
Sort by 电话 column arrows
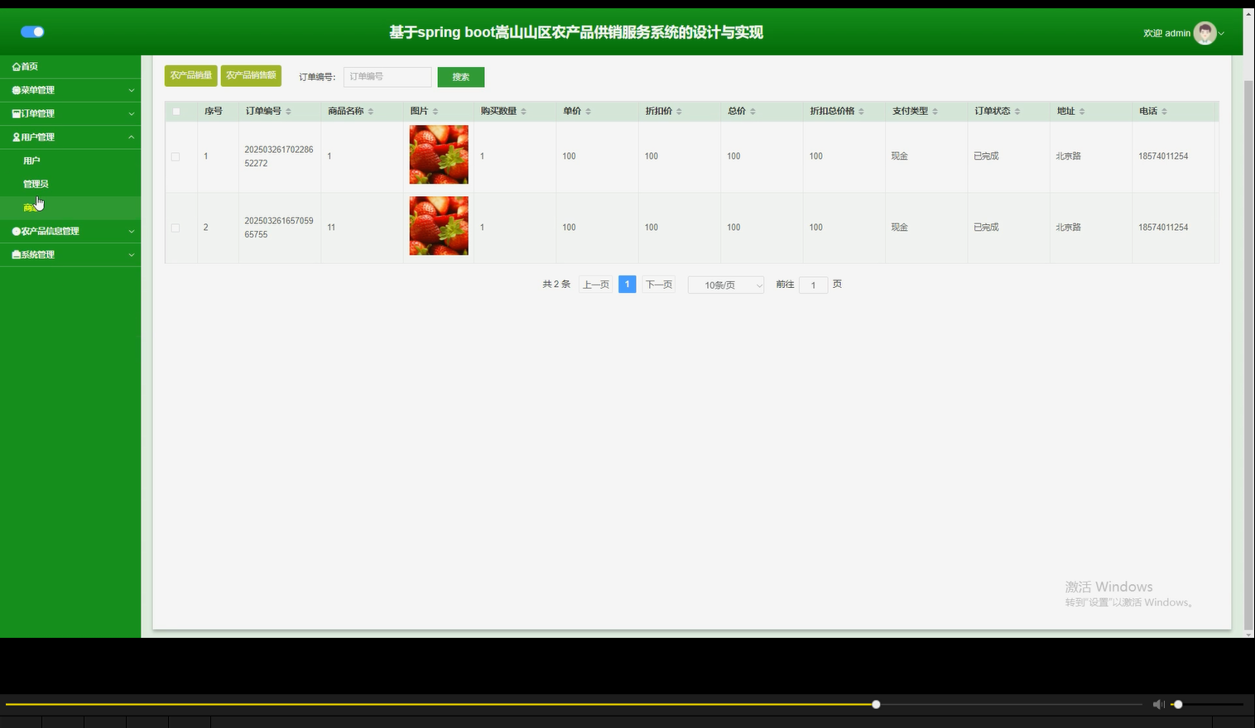click(1164, 112)
